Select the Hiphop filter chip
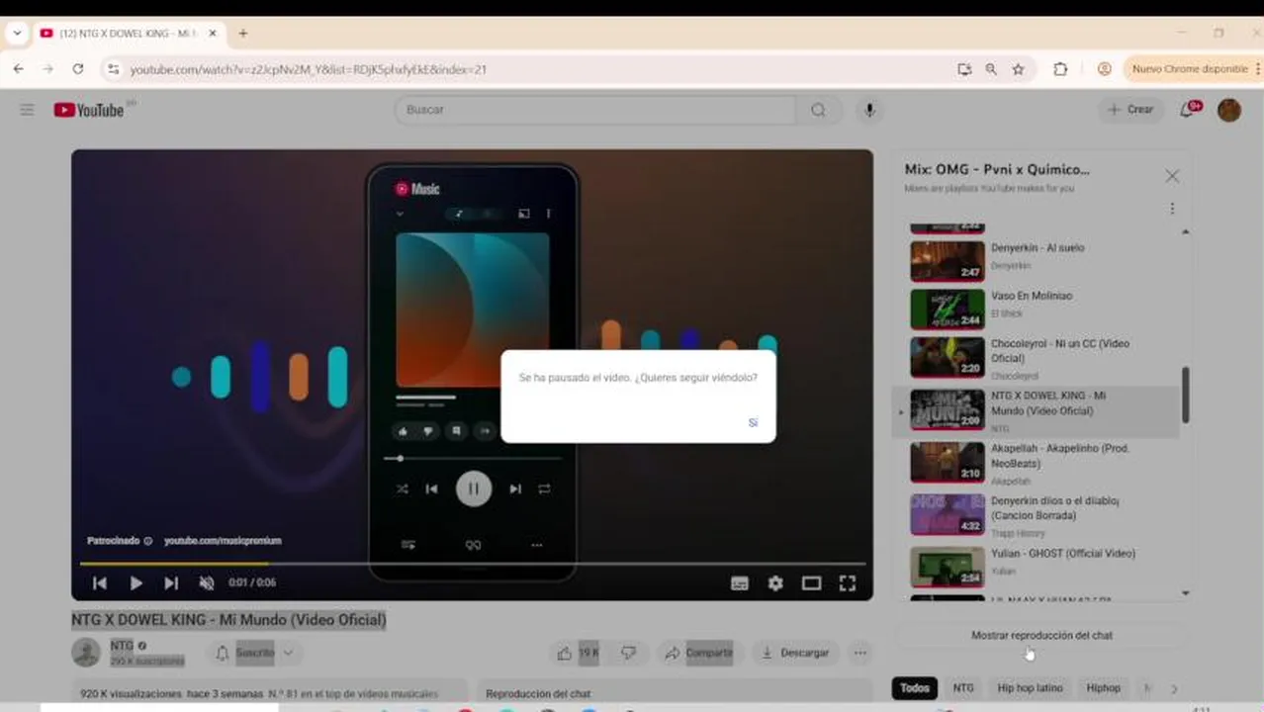Image resolution: width=1264 pixels, height=712 pixels. tap(1103, 688)
